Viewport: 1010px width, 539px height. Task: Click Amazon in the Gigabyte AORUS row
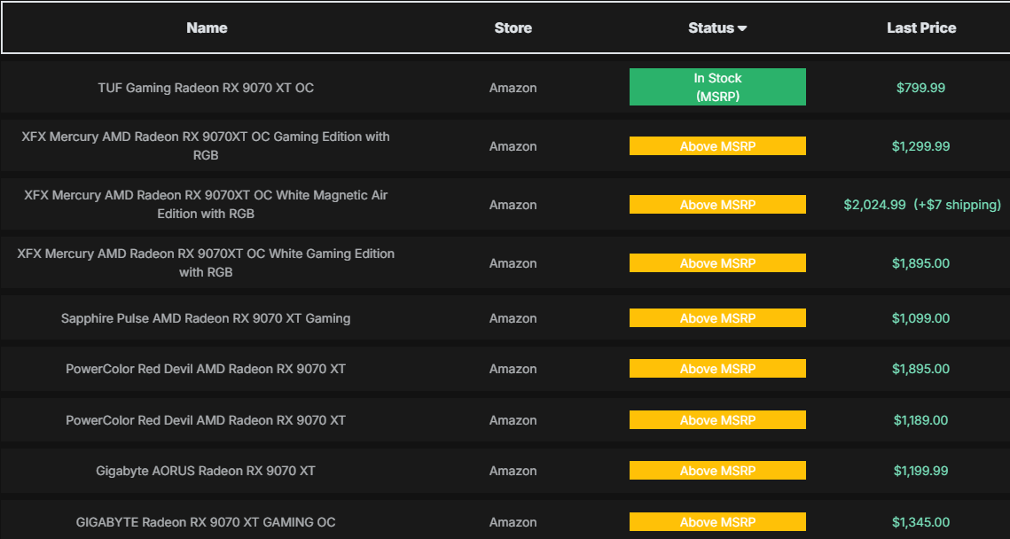click(513, 471)
